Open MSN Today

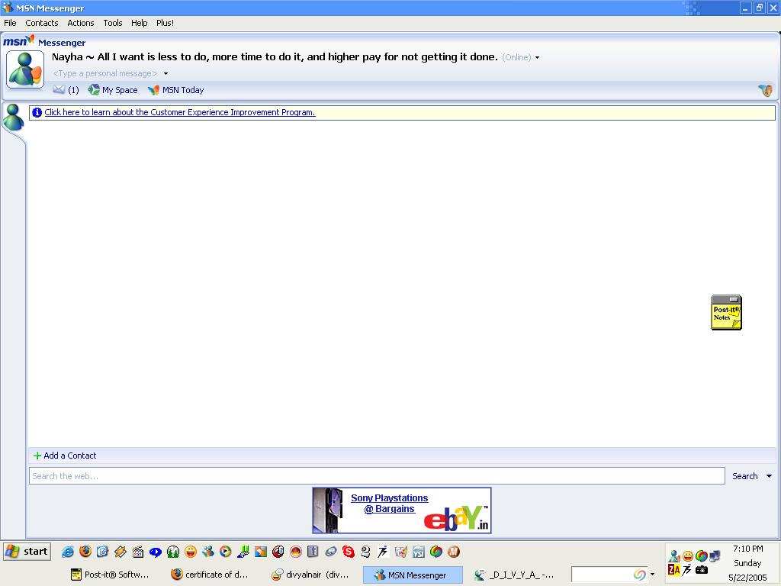(x=176, y=90)
